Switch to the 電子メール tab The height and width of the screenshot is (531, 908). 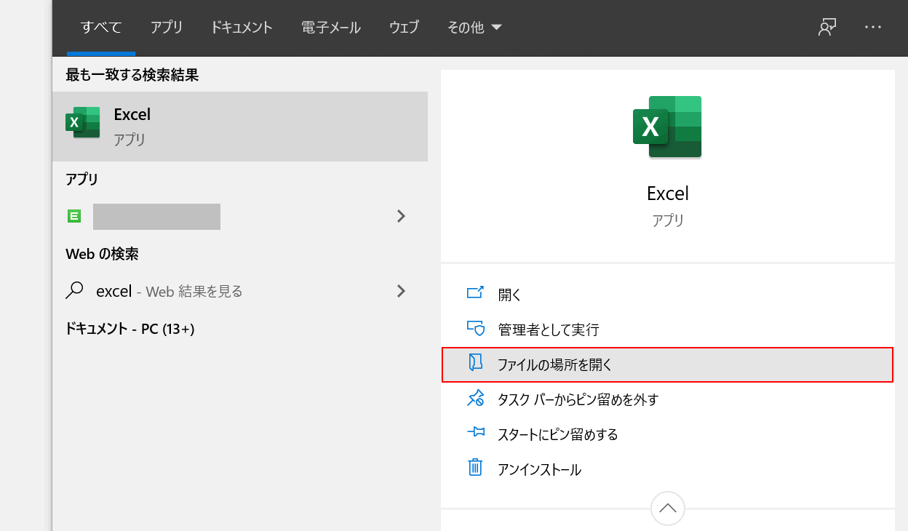click(331, 27)
